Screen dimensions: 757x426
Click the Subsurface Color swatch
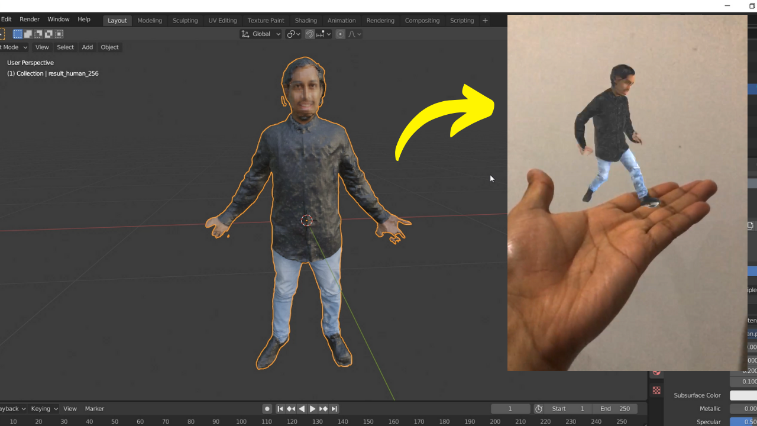[x=744, y=395]
